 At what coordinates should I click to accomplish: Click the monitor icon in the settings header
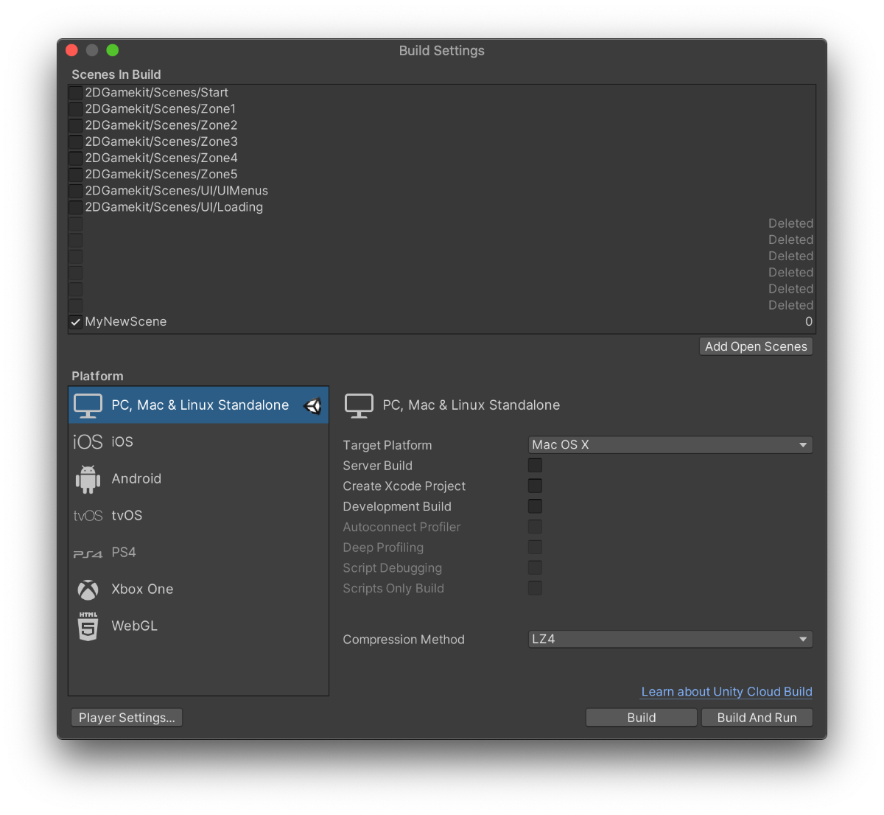359,405
